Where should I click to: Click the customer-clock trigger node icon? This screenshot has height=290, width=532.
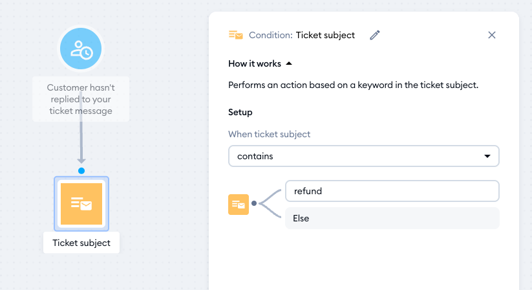coord(81,49)
